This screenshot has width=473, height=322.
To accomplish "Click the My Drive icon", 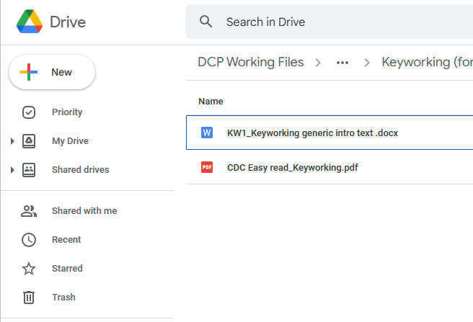I will click(29, 141).
